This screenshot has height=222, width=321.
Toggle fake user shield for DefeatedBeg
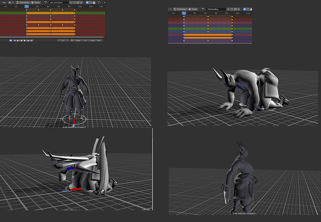[x=232, y=9]
